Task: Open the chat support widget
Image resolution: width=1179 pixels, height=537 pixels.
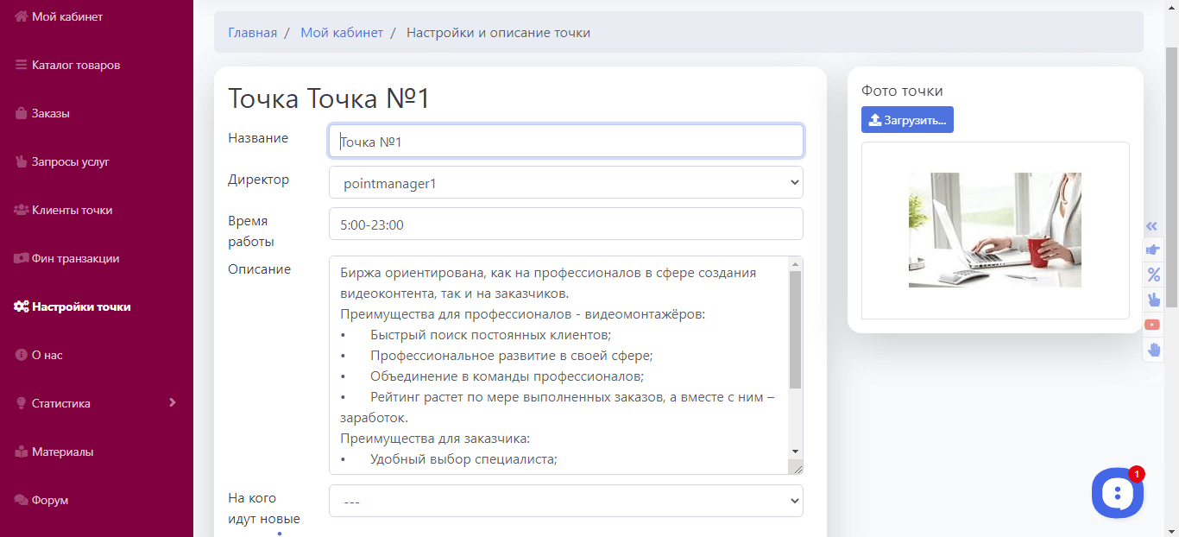Action: point(1117,493)
